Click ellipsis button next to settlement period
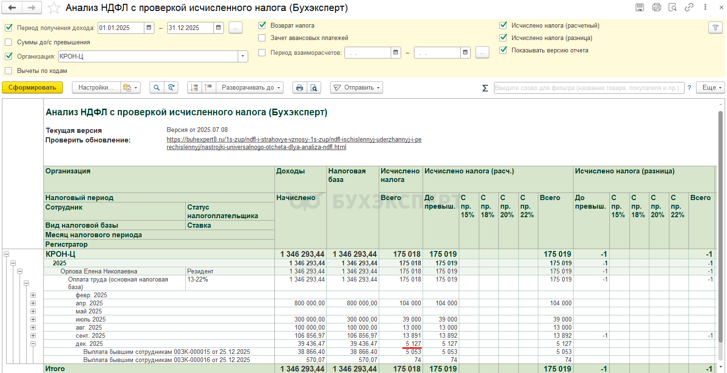This screenshot has height=373, width=727. 482,52
